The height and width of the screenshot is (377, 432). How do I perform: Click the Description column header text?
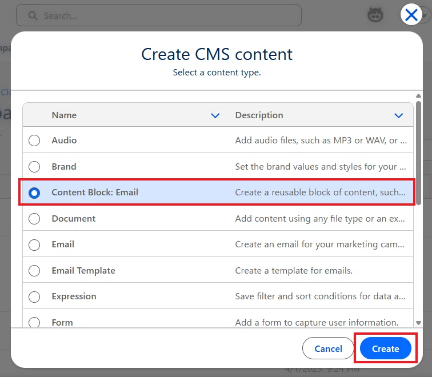[259, 115]
